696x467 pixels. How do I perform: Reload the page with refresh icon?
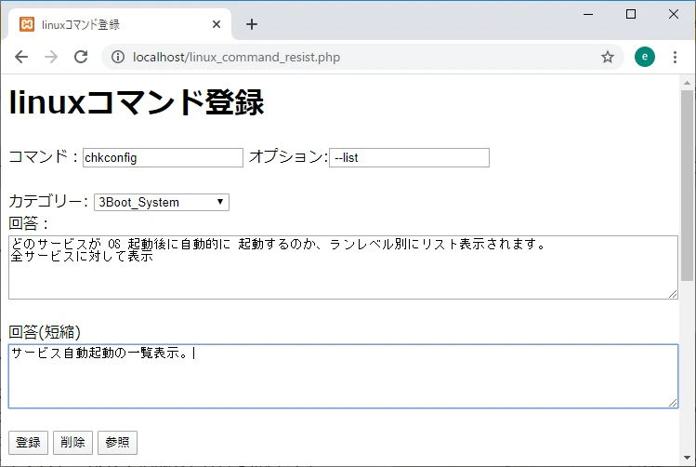coord(81,57)
